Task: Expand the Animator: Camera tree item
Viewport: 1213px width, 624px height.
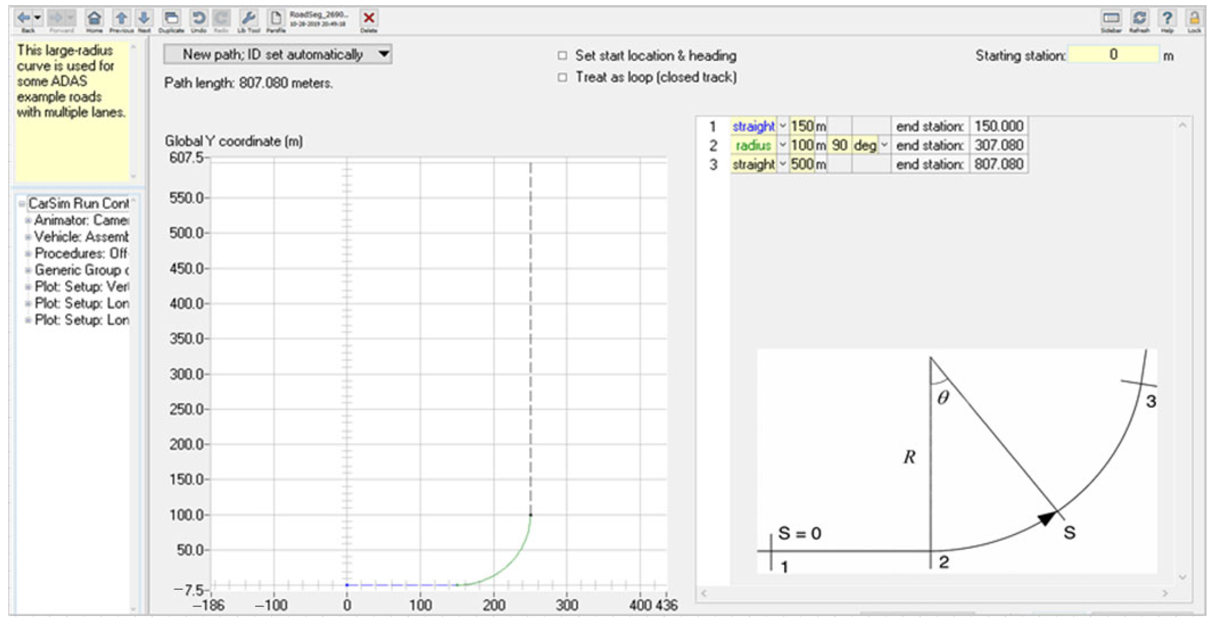Action: 28,220
